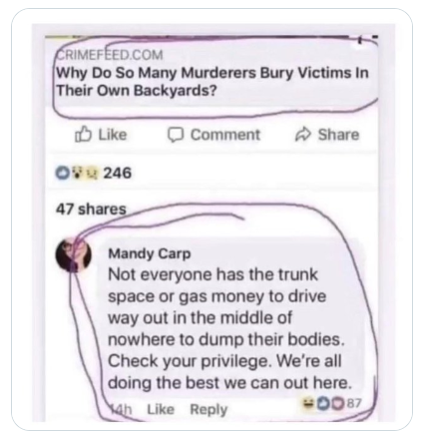Open the CRIMEFEED.COM source link
The image size is (421, 435).
(110, 55)
